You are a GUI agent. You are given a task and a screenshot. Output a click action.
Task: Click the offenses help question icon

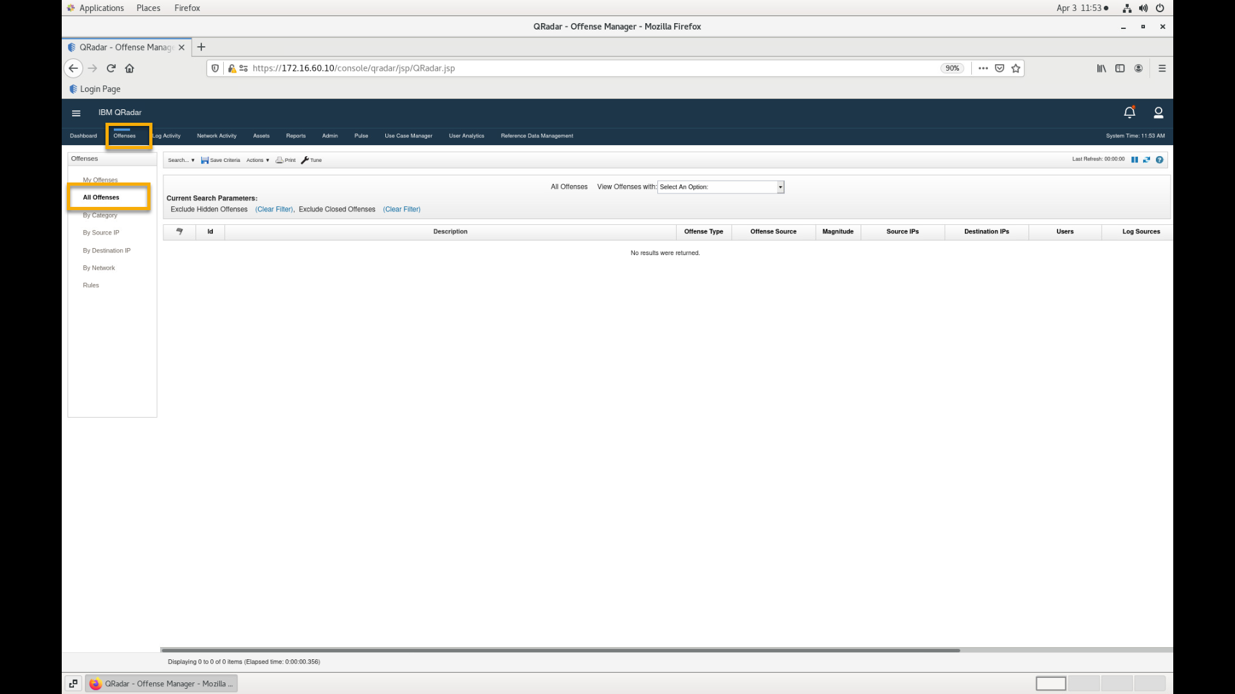pyautogui.click(x=1159, y=159)
